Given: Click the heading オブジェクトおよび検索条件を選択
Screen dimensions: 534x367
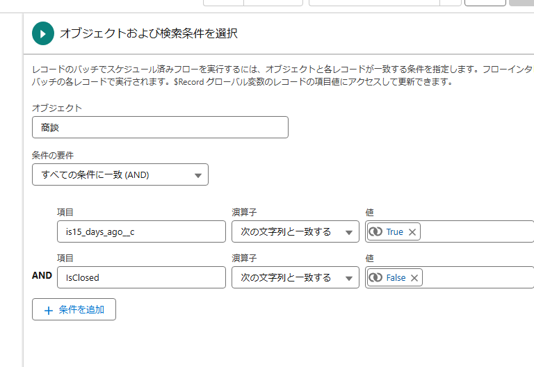Looking at the screenshot, I should [149, 33].
